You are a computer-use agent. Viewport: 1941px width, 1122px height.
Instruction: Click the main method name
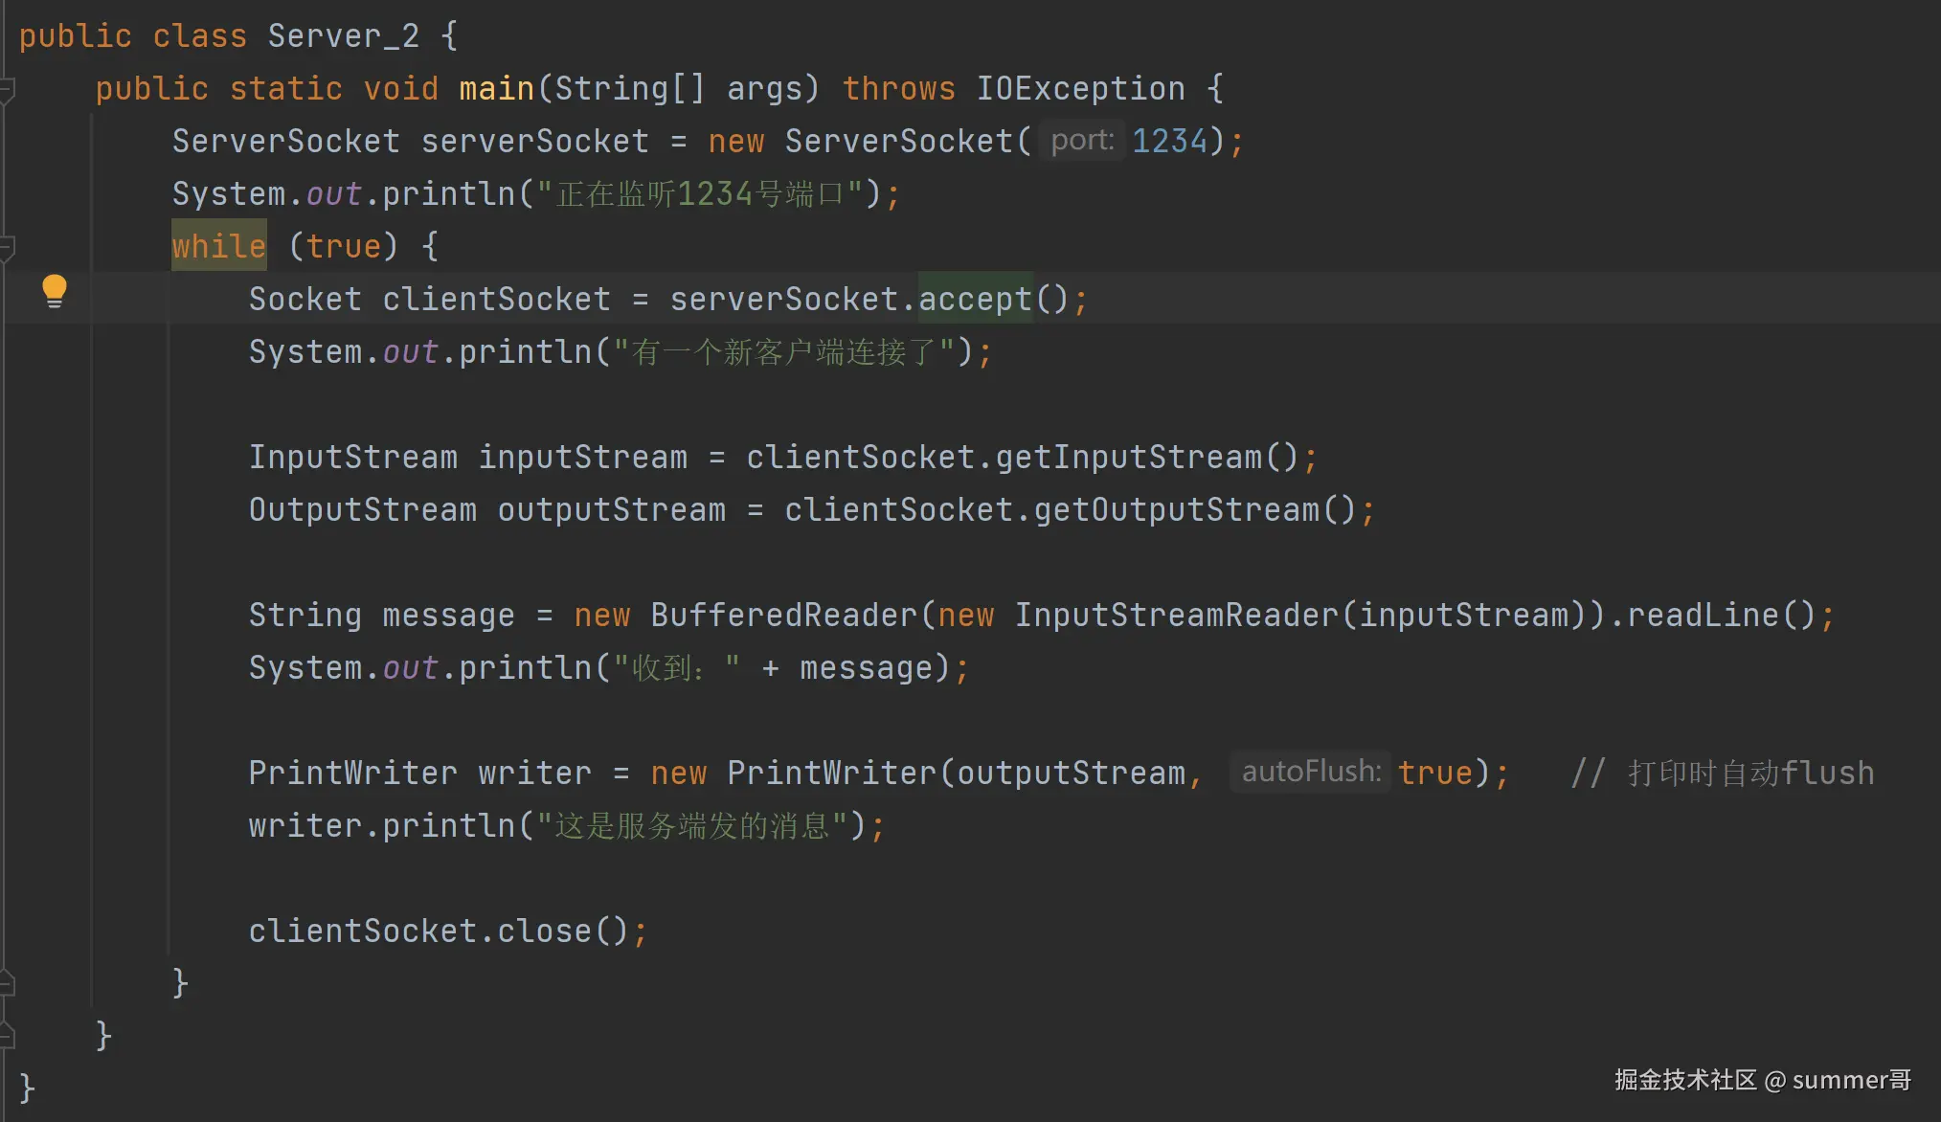click(x=496, y=89)
